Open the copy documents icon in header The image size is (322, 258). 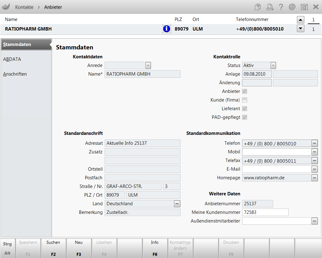(258, 7)
